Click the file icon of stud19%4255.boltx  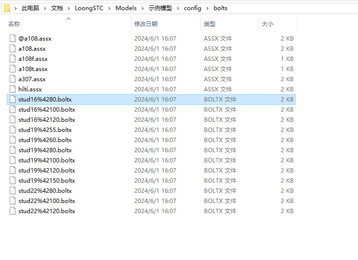(x=13, y=130)
